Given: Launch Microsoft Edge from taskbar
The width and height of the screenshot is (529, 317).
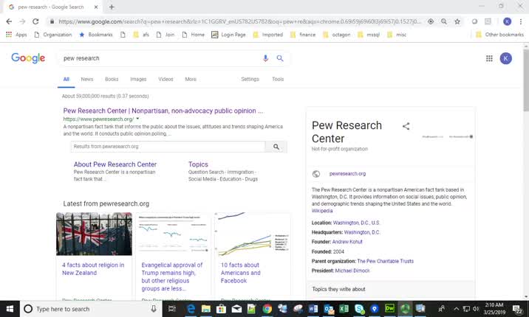Looking at the screenshot, I should tap(191, 309).
